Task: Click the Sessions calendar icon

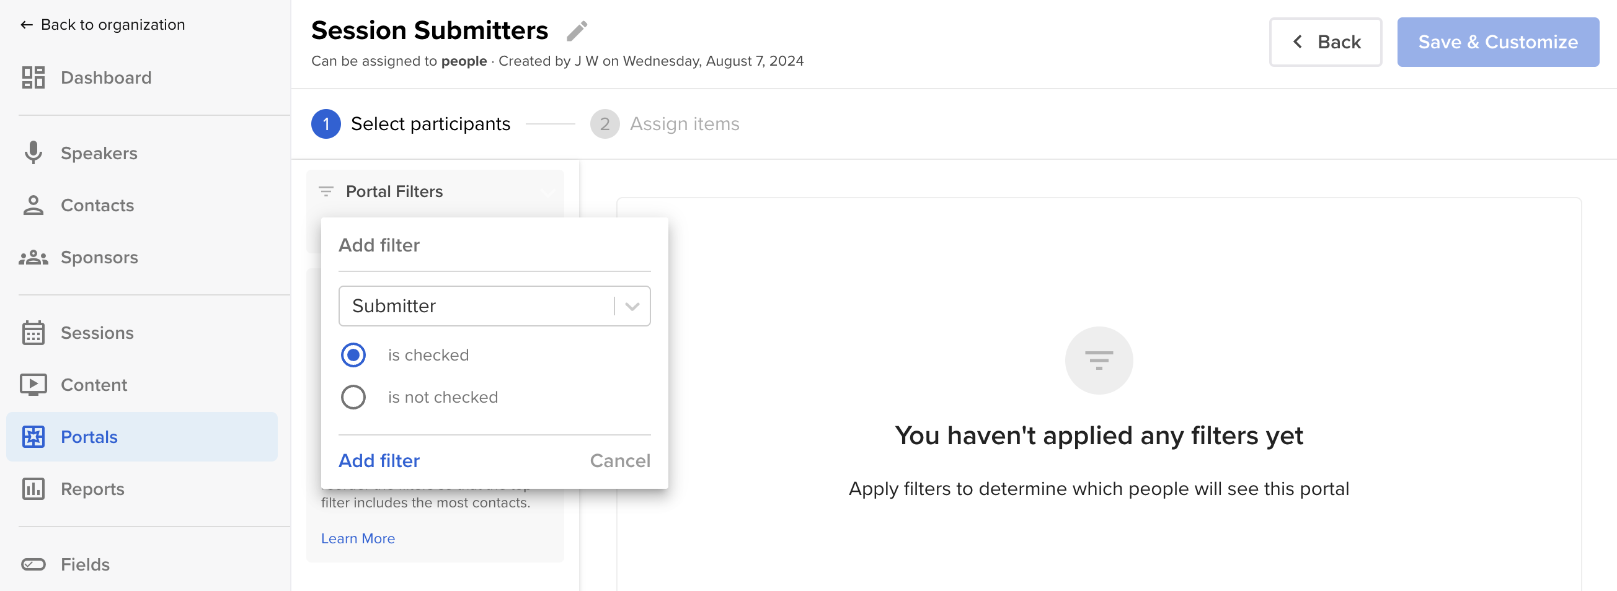Action: (33, 333)
